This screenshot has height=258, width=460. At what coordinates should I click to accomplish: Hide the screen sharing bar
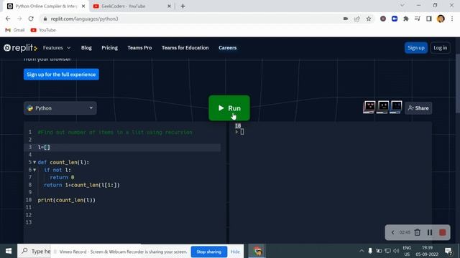235,252
